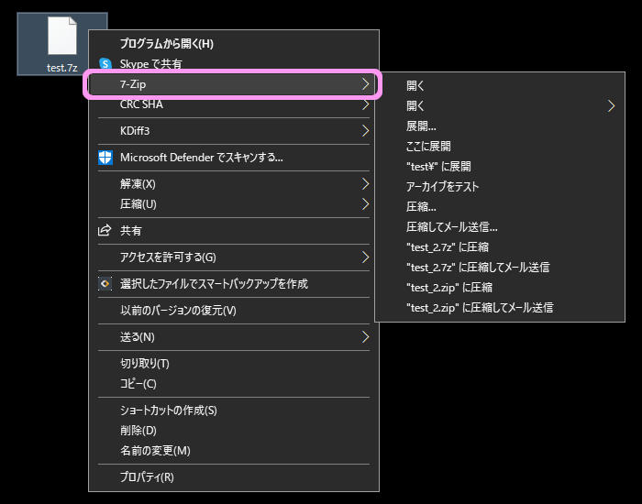Screen dimensions: 642x504
Task: Open プログラムから開く(H) menu entry
Action: (x=233, y=44)
